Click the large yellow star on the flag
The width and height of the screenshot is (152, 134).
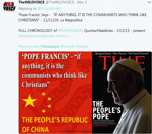tap(29, 101)
